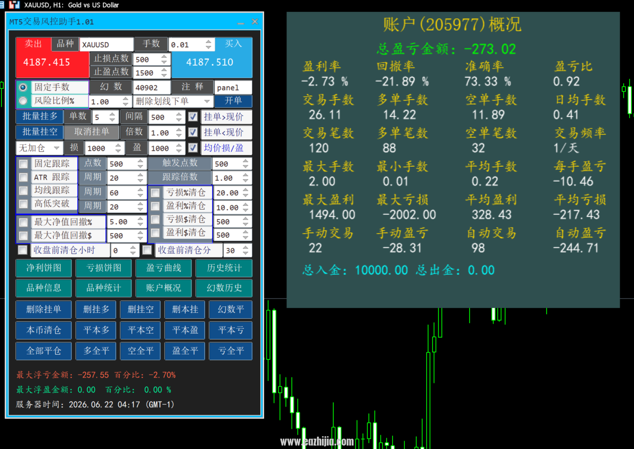The width and height of the screenshot is (634, 449).
Task: Select the 固定手数 radio button
Action: click(23, 87)
